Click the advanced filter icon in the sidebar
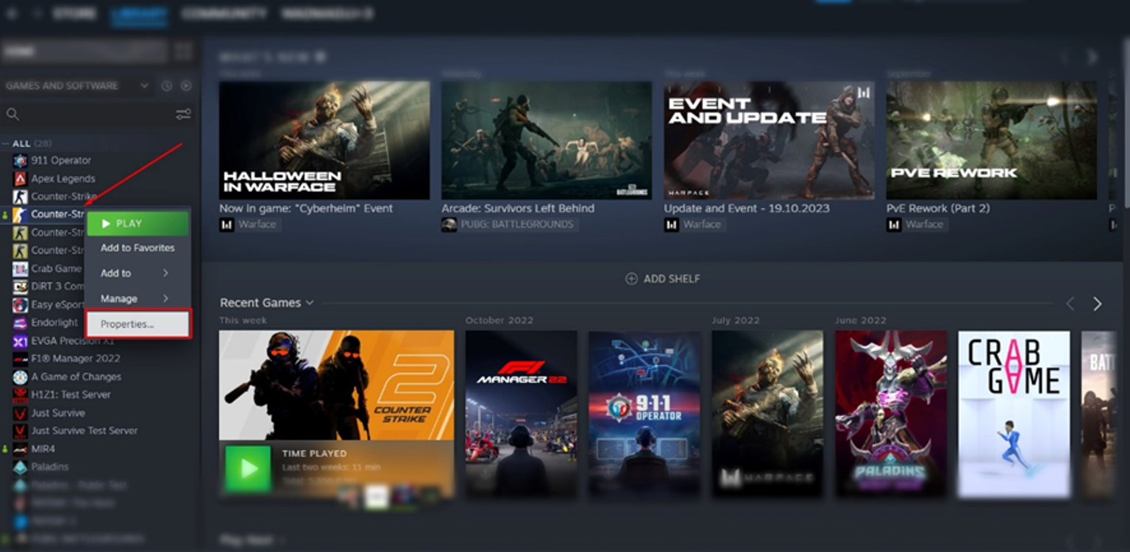Viewport: 1130px width, 552px height. (x=182, y=115)
